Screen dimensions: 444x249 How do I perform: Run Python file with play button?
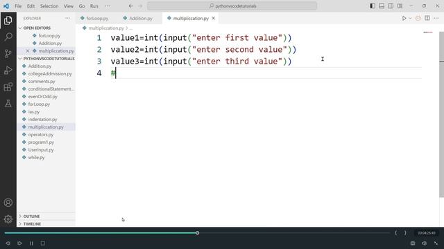[x=404, y=19]
